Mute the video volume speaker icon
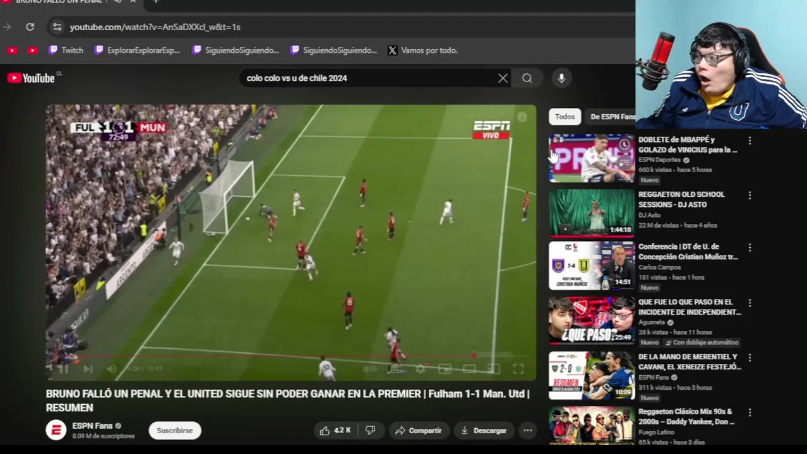This screenshot has width=807, height=454. coord(112,369)
